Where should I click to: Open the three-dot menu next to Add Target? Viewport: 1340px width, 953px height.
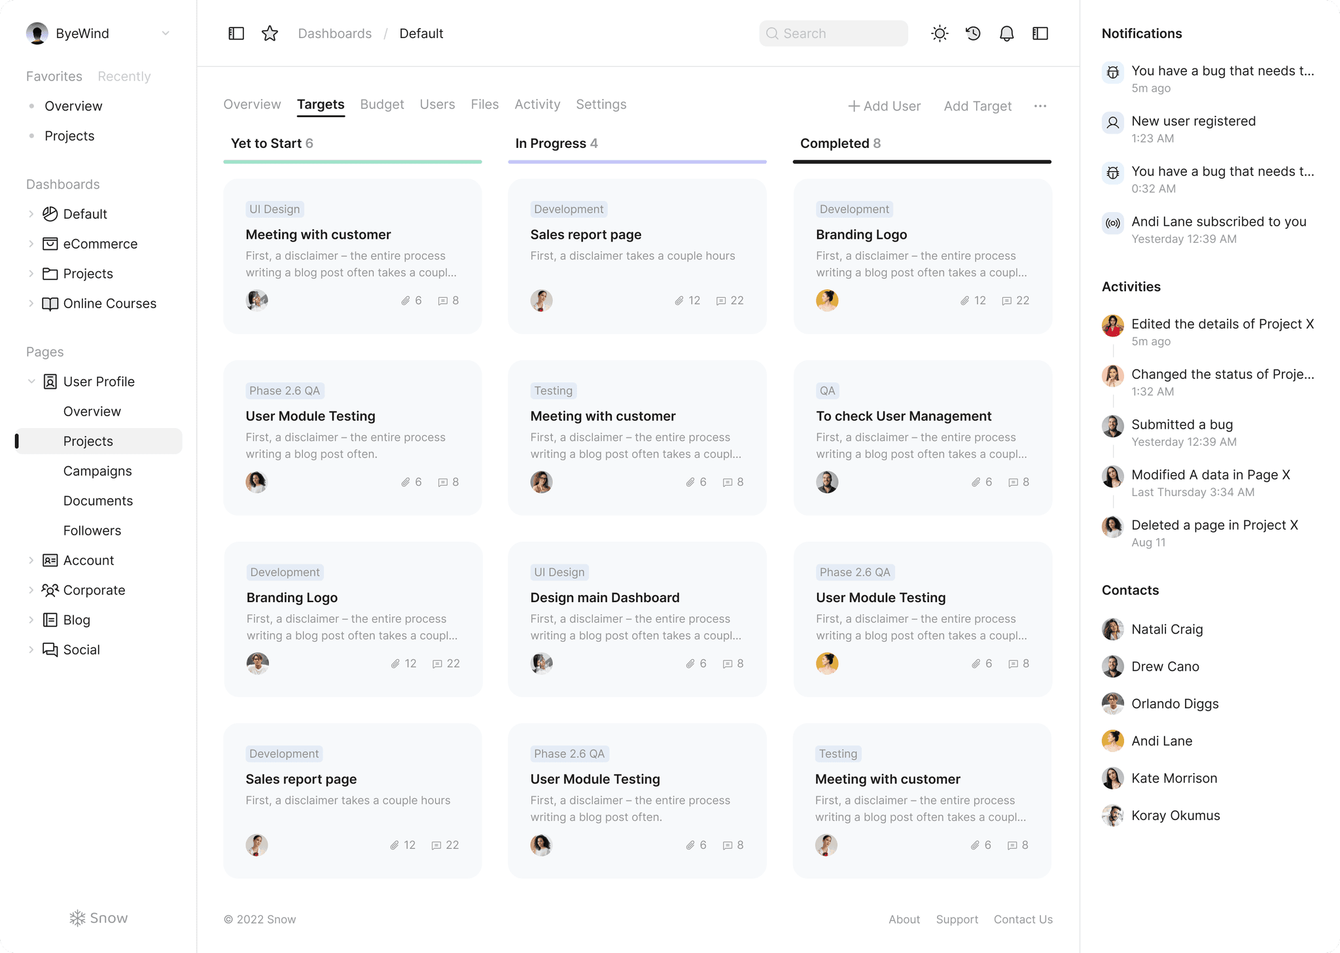(1041, 105)
